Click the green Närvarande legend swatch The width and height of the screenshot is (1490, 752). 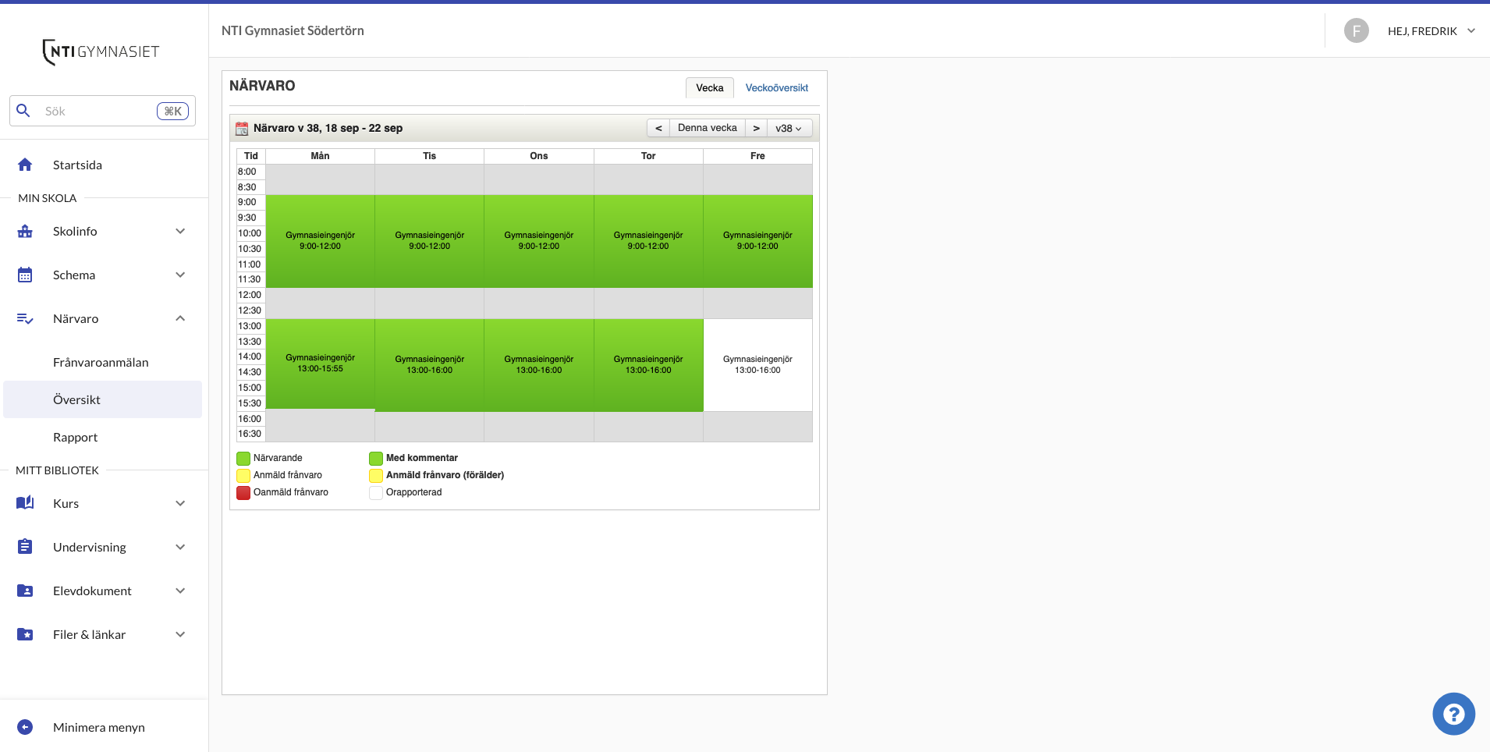pos(243,457)
